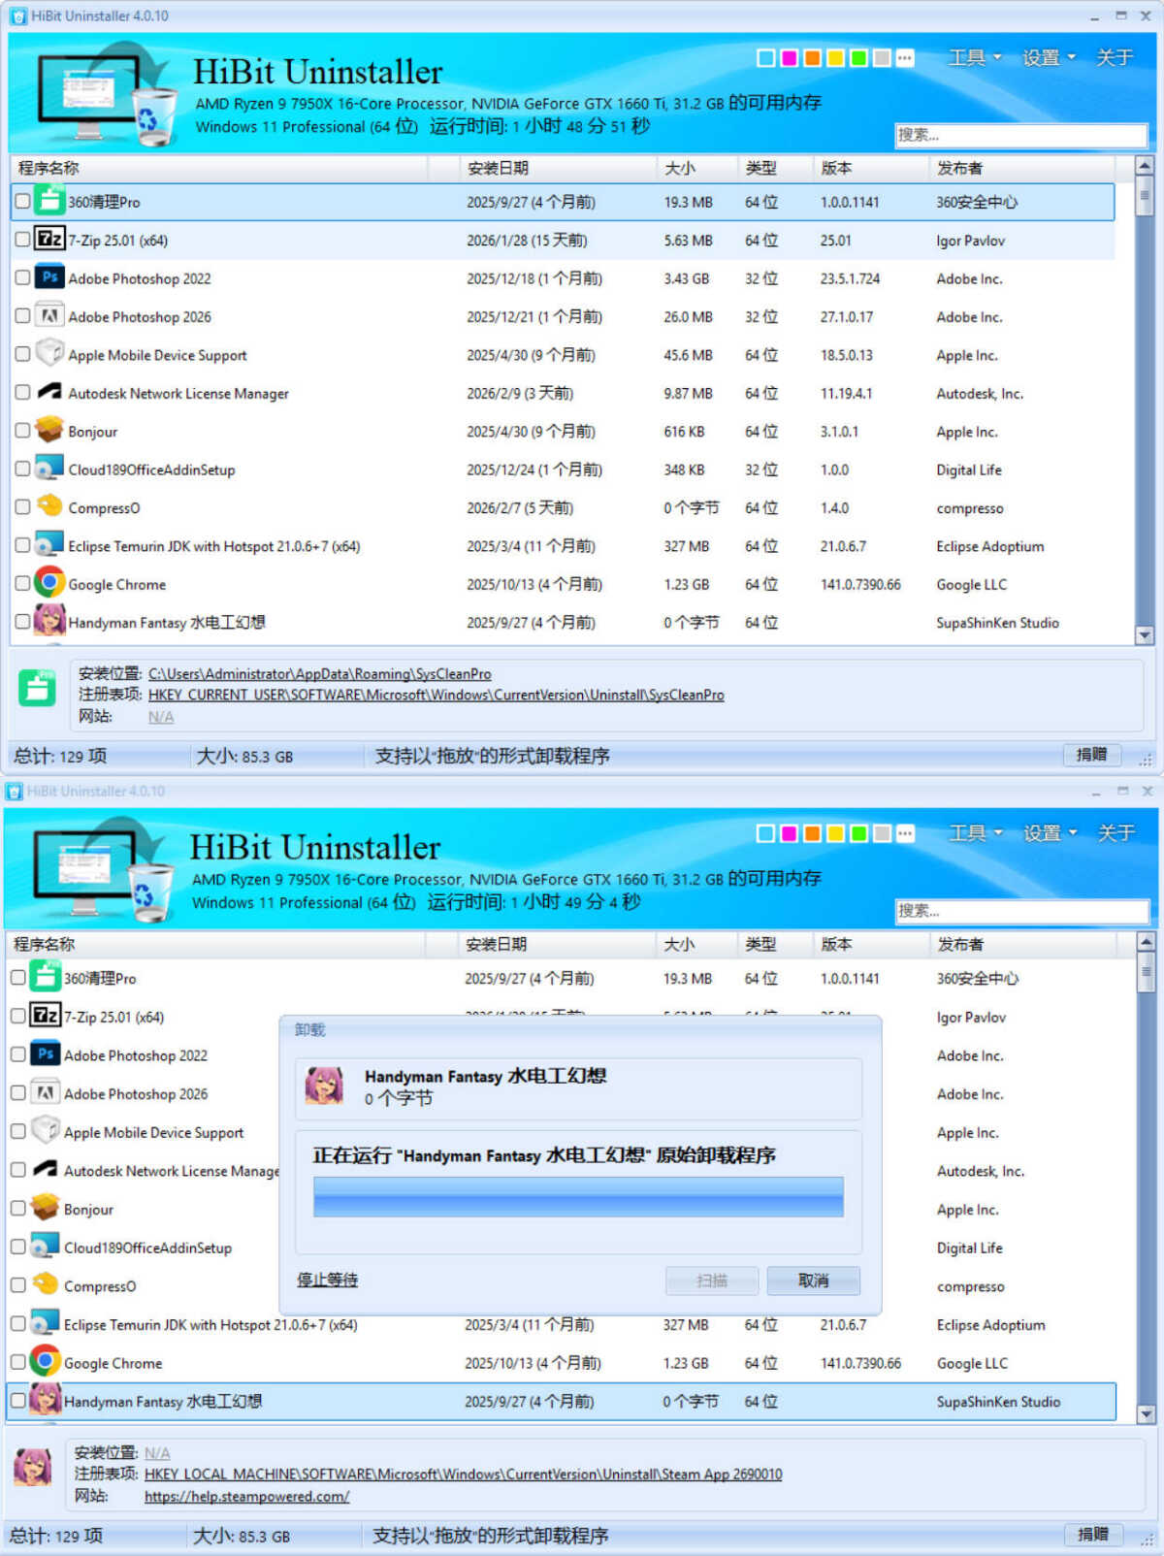
Task: Select the Bonjour package icon in the upper window
Action: 48,430
